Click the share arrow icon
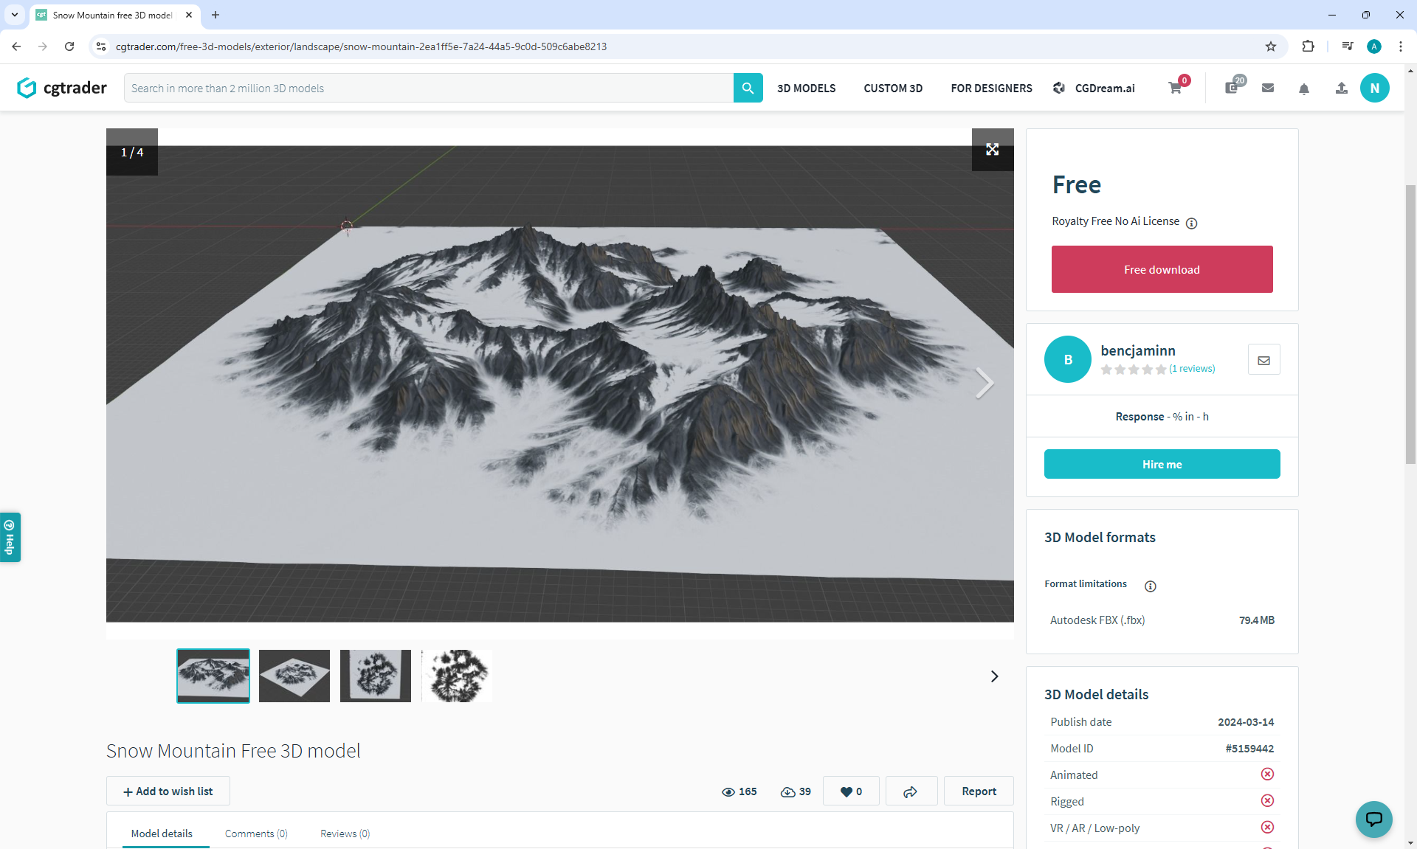This screenshot has width=1417, height=849. [911, 791]
